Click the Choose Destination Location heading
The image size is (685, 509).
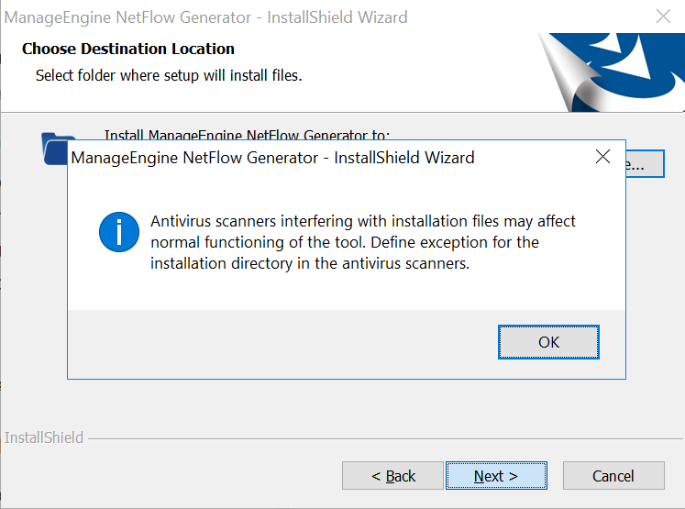[128, 49]
